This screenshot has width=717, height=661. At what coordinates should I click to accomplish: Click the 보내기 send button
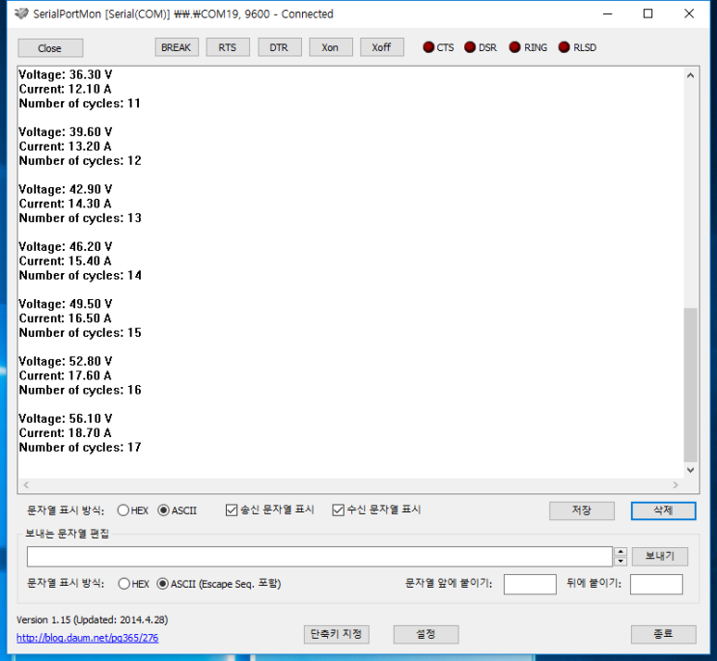[660, 557]
